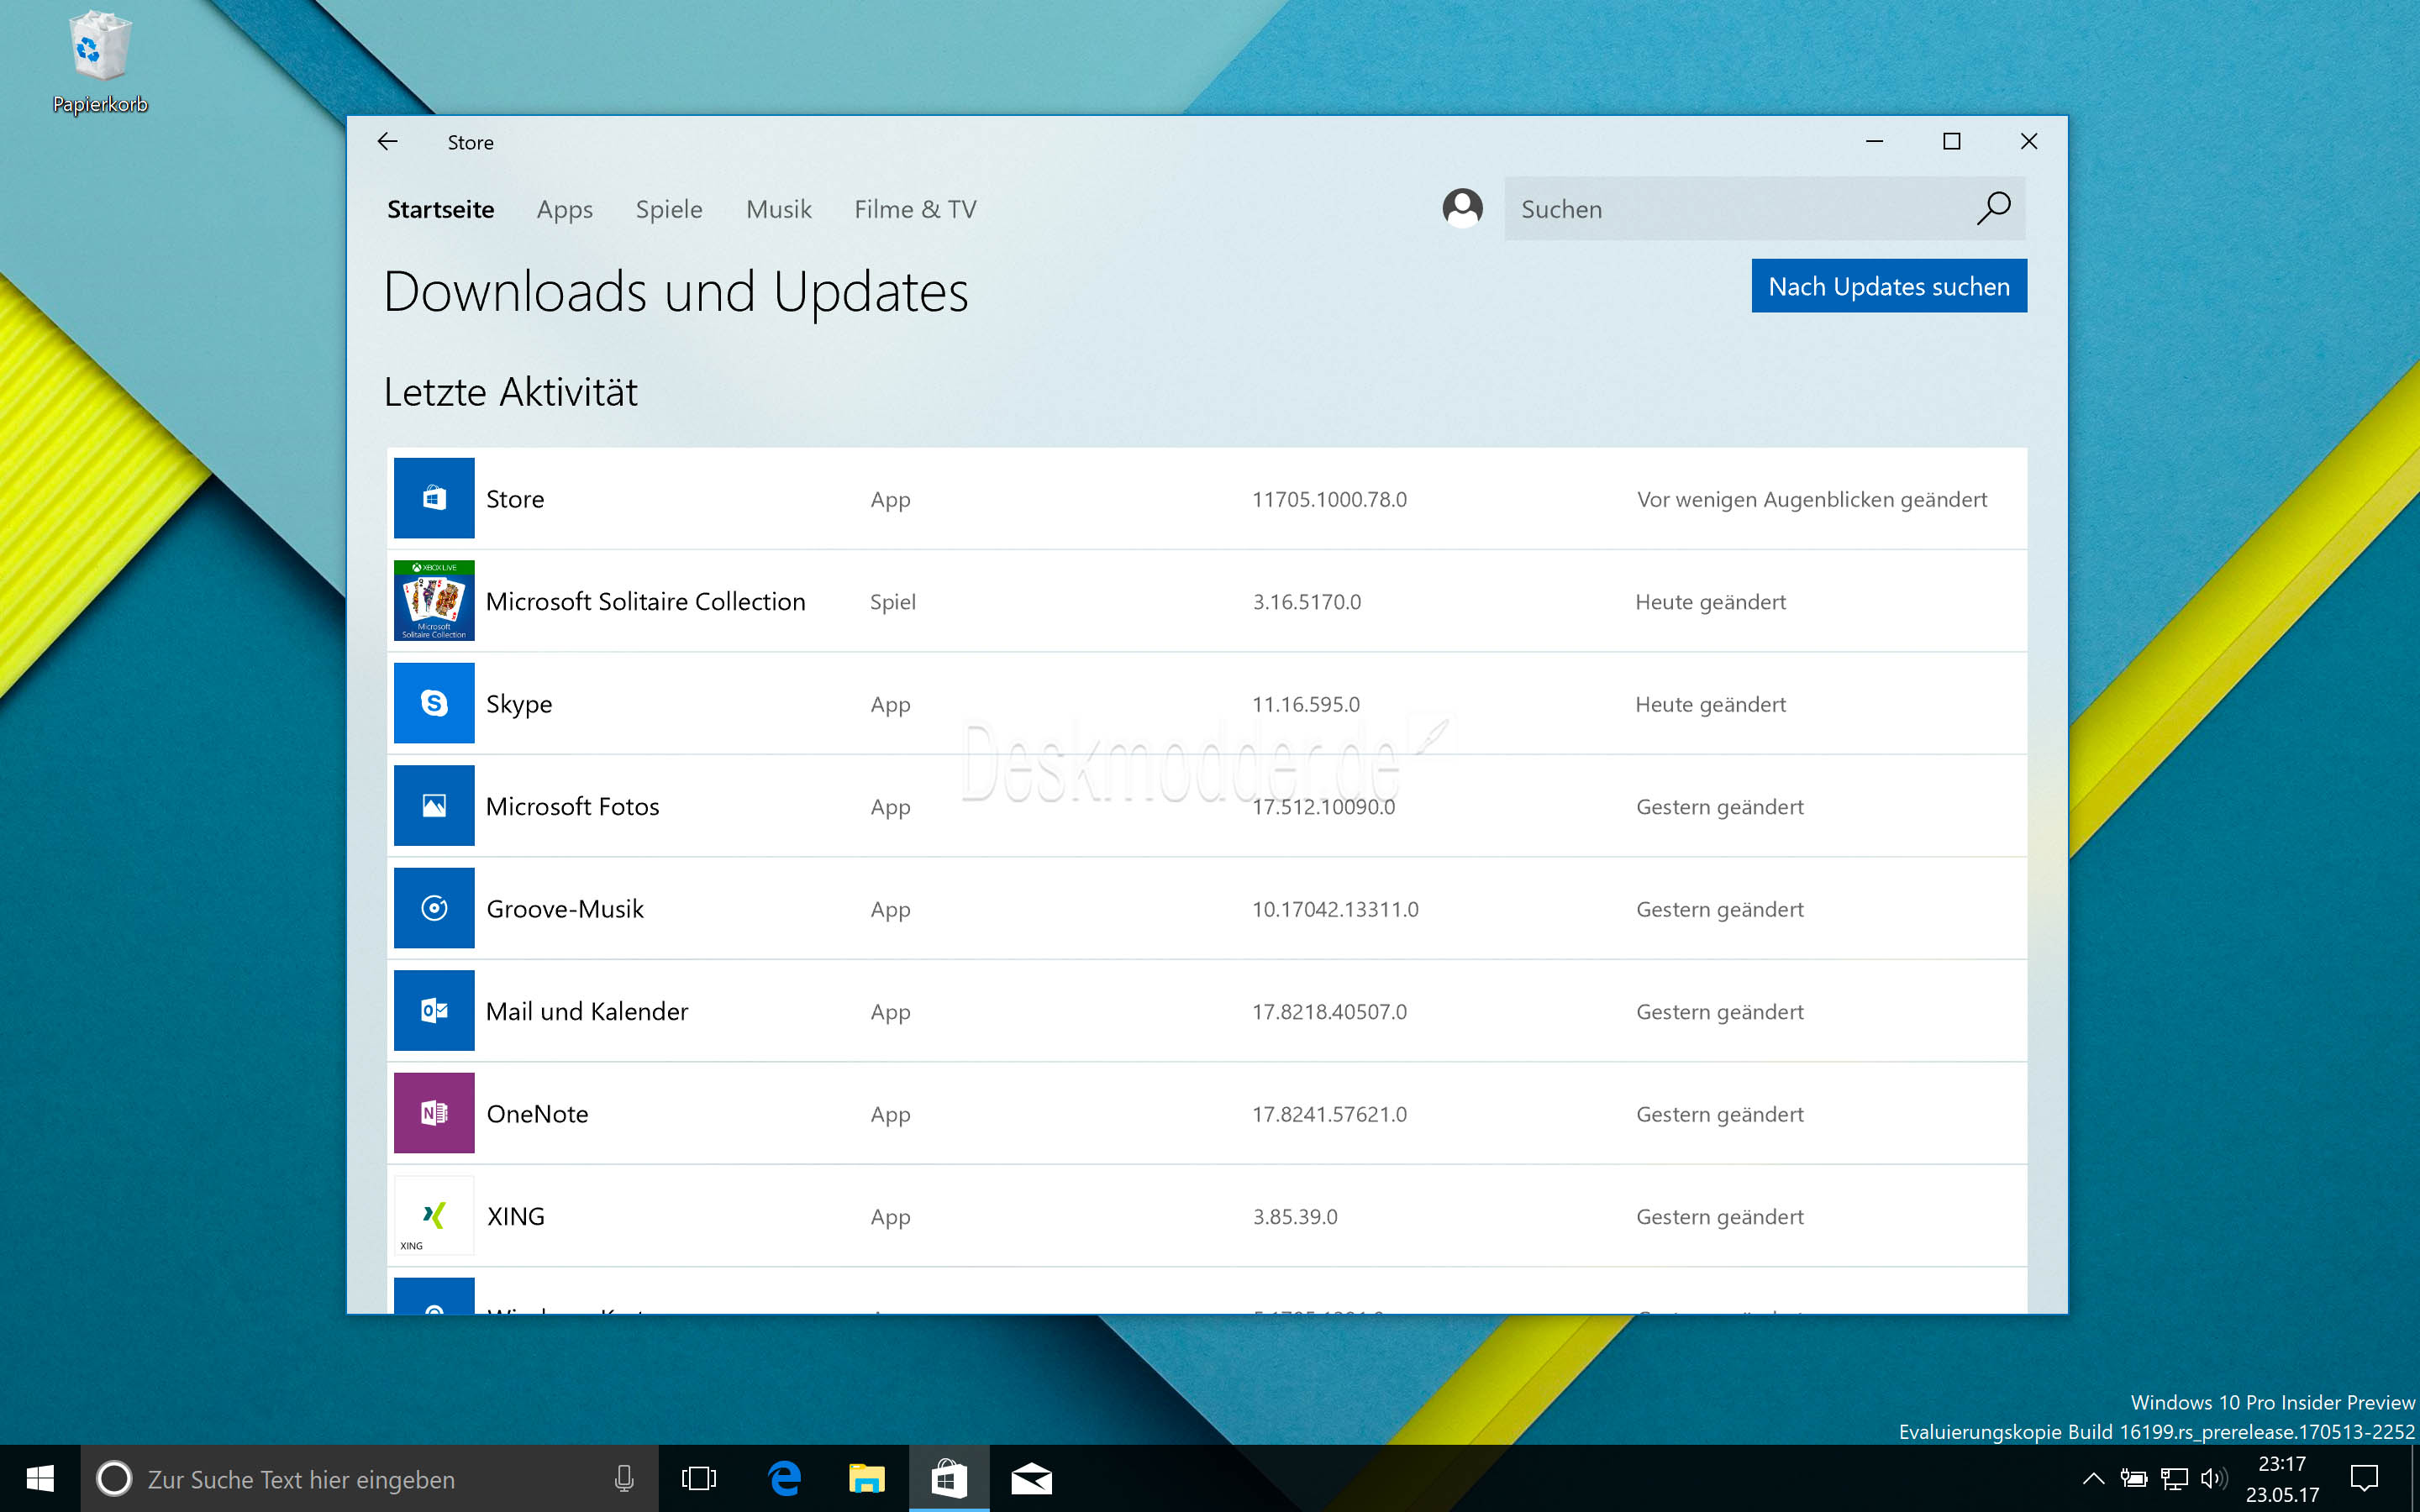The width and height of the screenshot is (2420, 1512).
Task: Open Task View in the taskbar
Action: (699, 1479)
